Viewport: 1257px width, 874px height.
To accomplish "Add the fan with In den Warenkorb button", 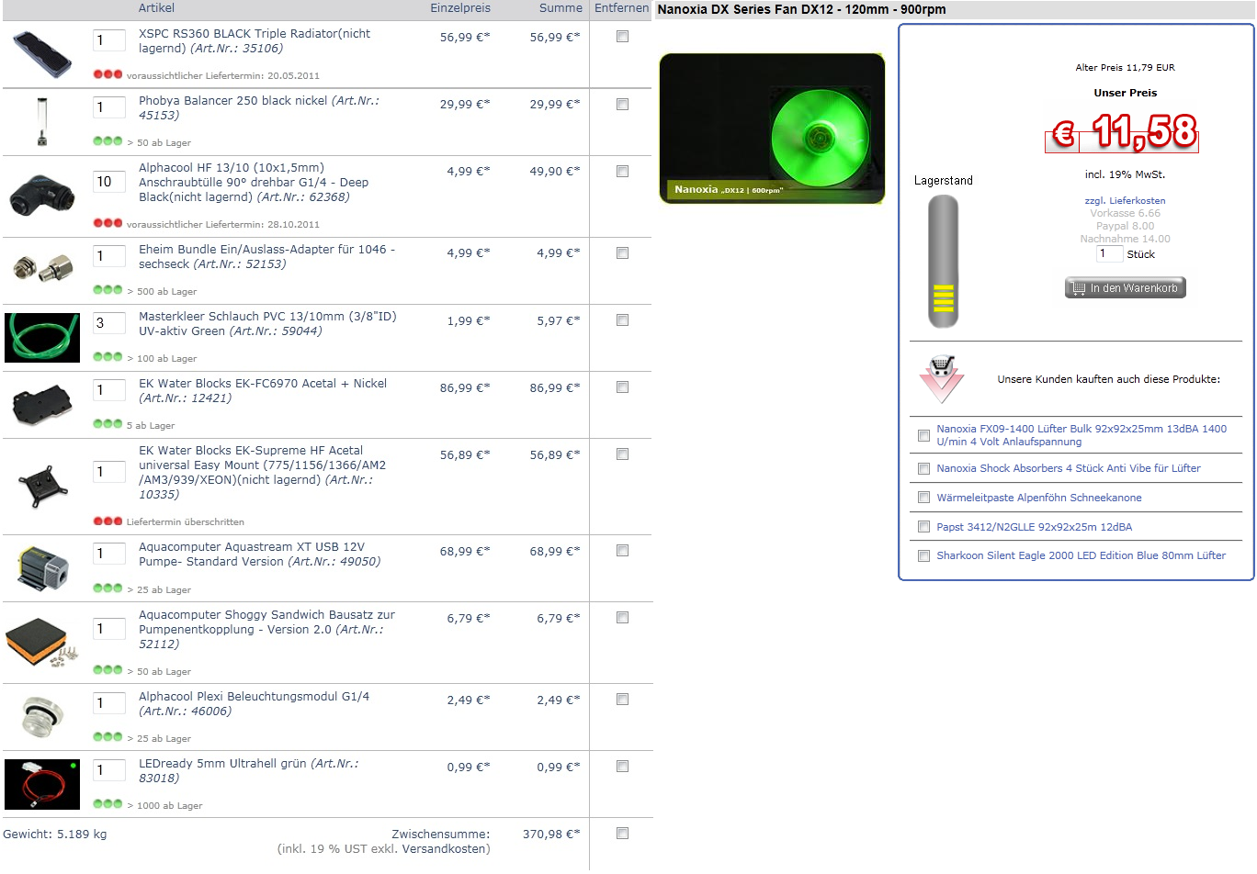I will (x=1125, y=288).
